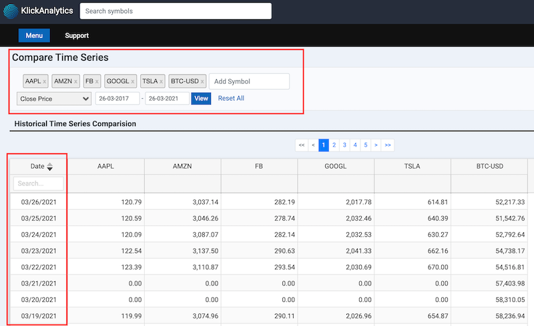The height and width of the screenshot is (326, 534).
Task: Click TSLA value 662.16
Action: 438,251
